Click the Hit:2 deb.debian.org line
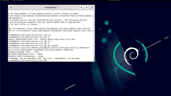Viewport: 171px width, 96px height. [41, 50]
